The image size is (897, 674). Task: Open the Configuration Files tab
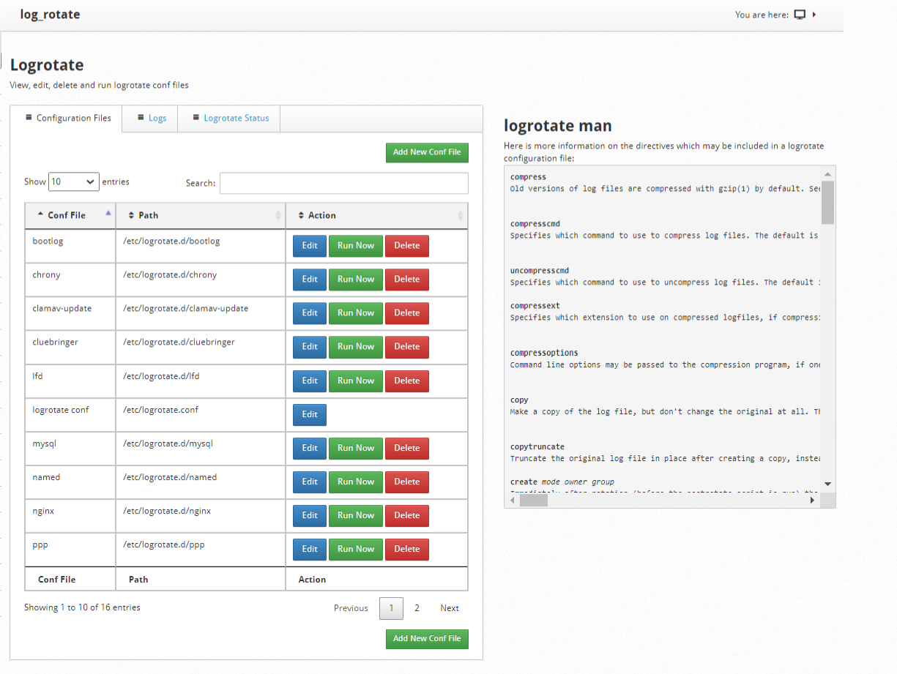[67, 119]
